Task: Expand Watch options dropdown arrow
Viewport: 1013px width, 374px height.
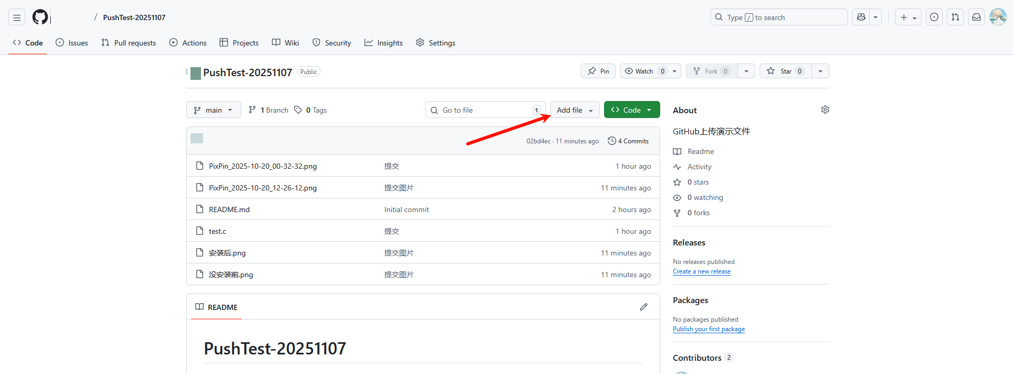Action: pos(675,71)
